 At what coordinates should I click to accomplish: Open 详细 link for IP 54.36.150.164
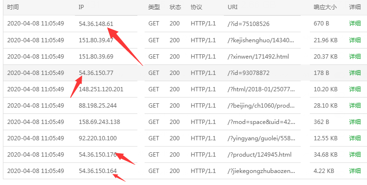(x=355, y=171)
